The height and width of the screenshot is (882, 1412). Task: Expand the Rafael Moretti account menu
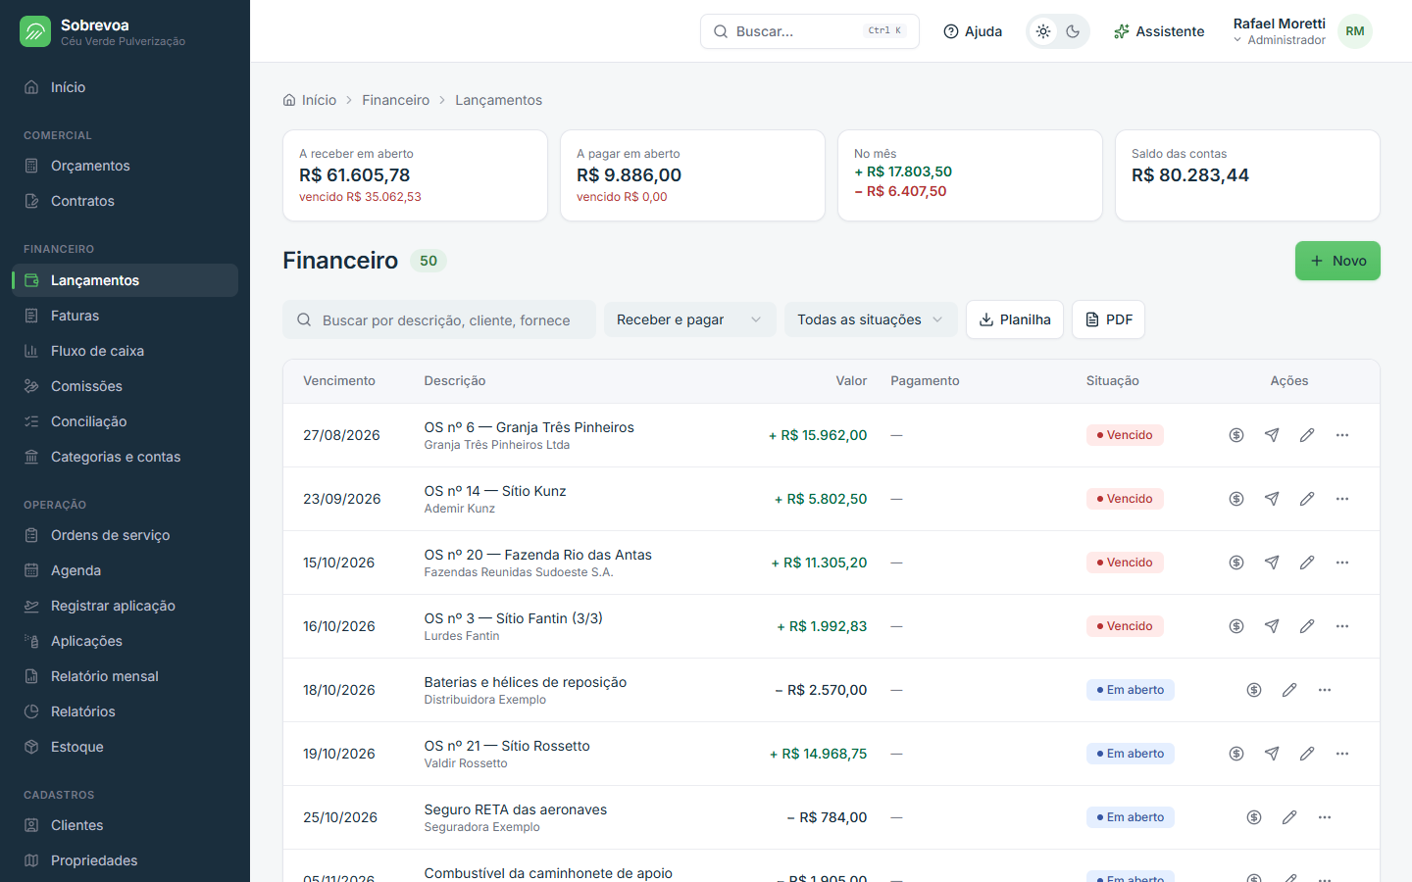[x=1279, y=31]
